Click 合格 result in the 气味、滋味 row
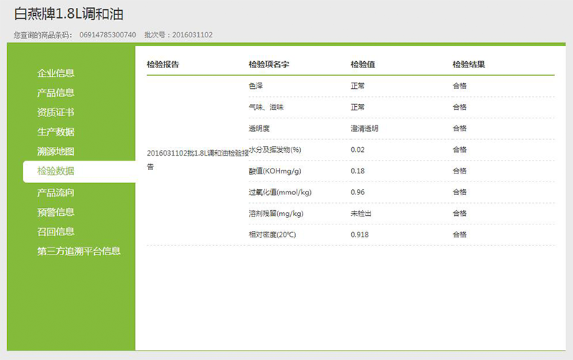The width and height of the screenshot is (573, 360). coord(460,107)
